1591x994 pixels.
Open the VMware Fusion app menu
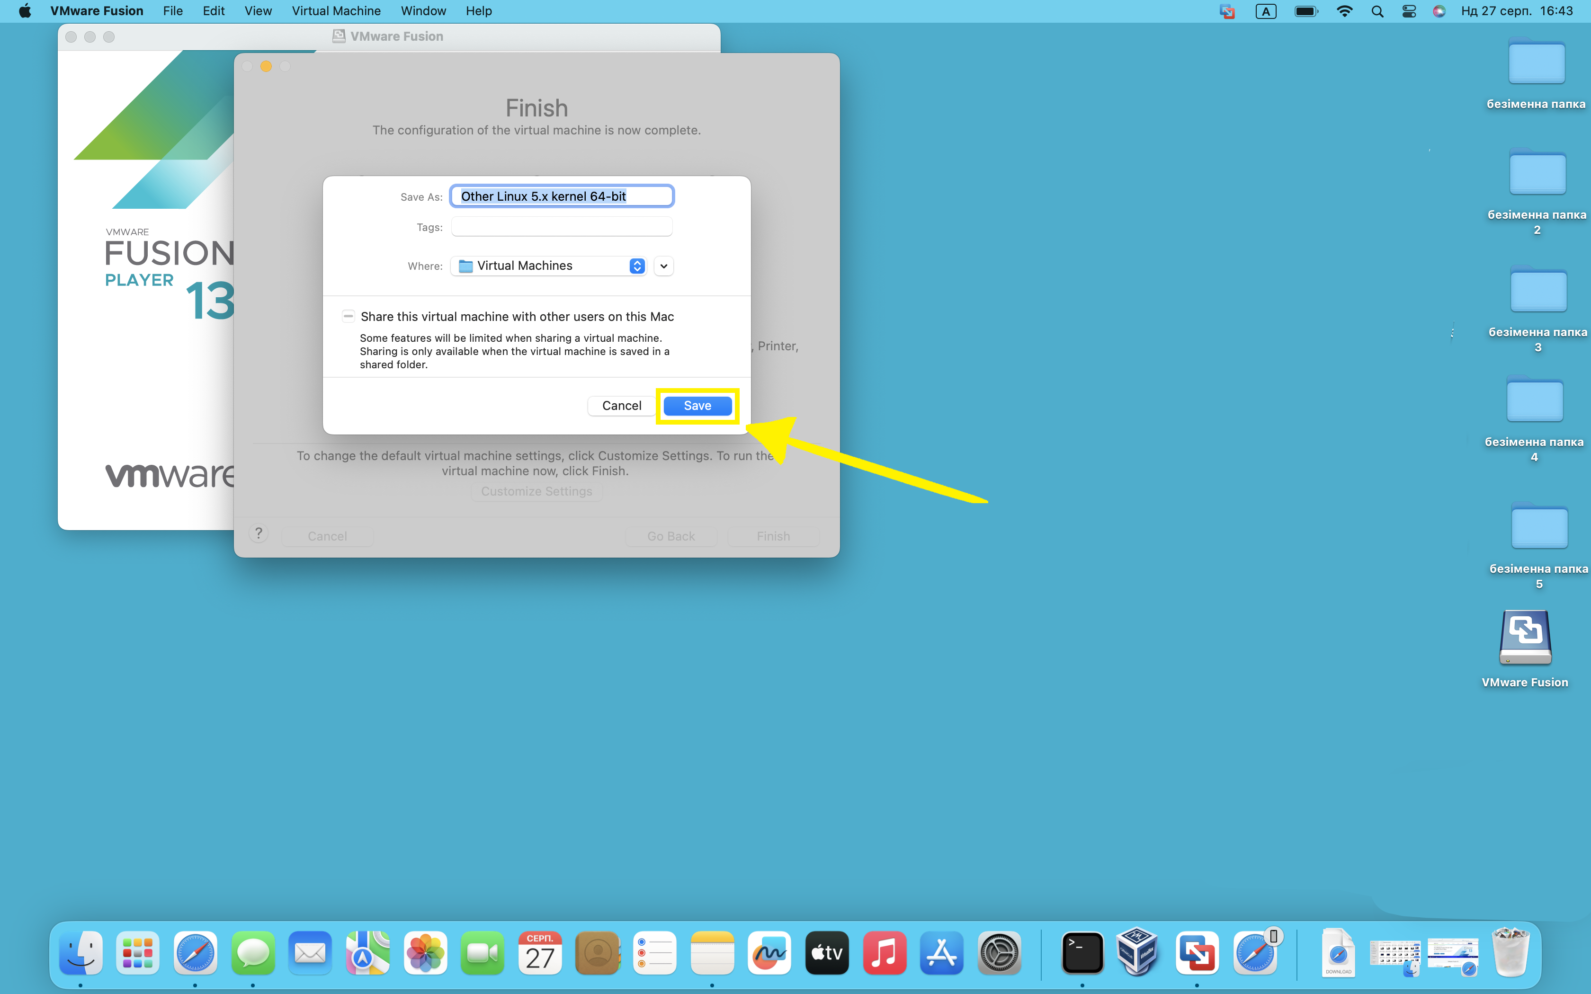tap(97, 11)
